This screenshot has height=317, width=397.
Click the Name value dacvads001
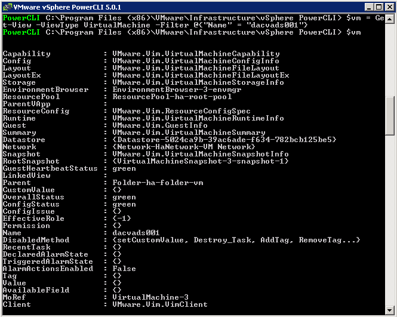136,233
